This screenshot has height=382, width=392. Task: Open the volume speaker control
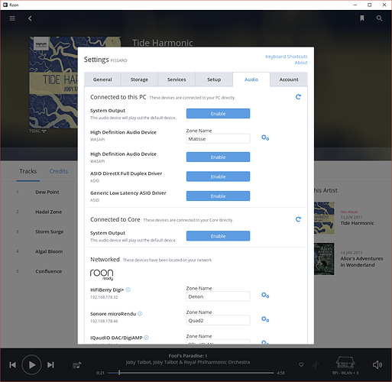(377, 365)
